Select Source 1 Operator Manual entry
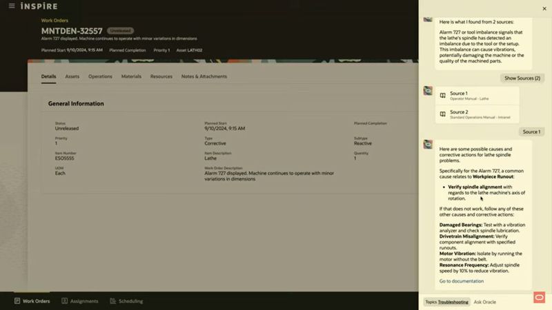552x310 pixels. 477,96
